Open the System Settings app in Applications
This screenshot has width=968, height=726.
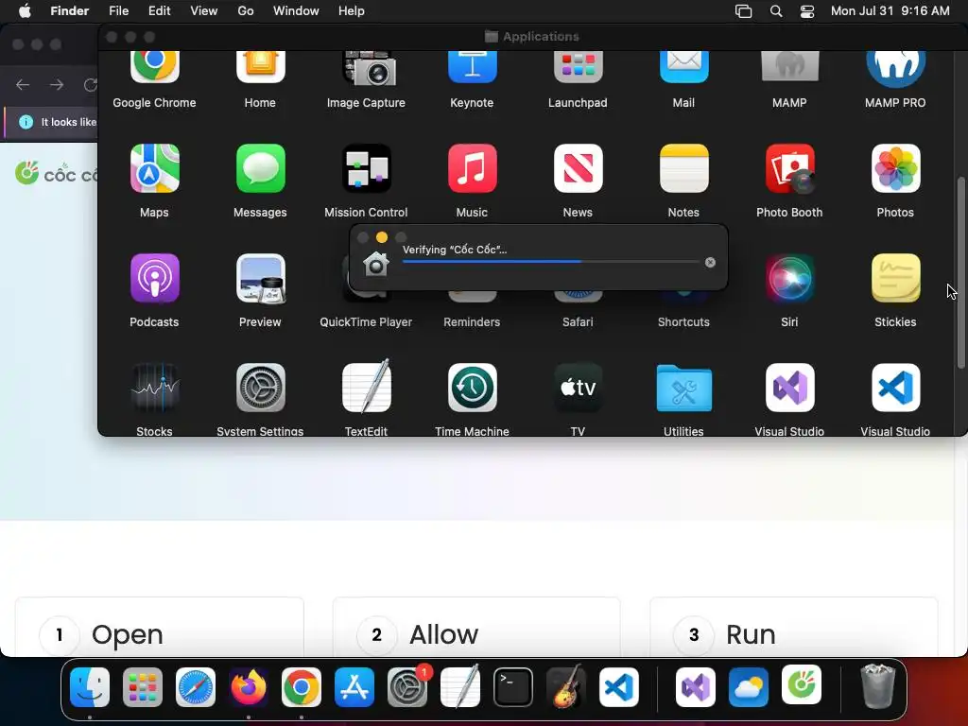point(261,388)
